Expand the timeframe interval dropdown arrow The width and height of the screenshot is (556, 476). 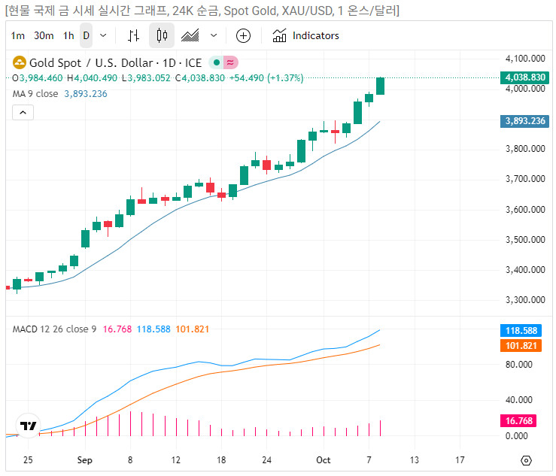[x=103, y=35]
